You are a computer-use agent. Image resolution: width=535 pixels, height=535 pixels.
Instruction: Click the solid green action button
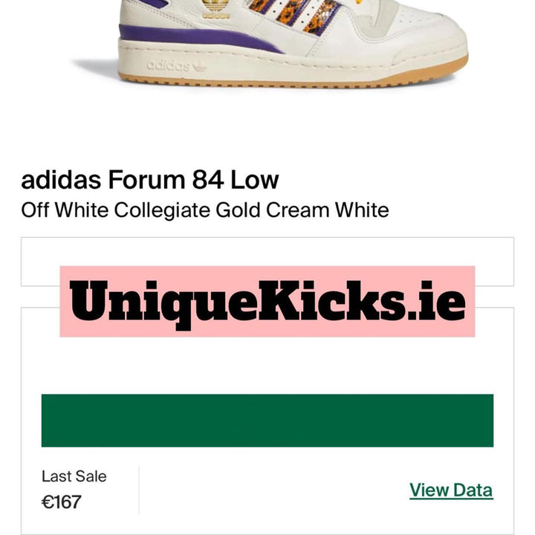pyautogui.click(x=267, y=421)
